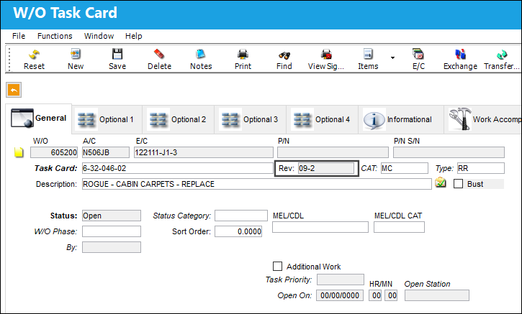
Task: Click the Description field ROGUE - CABIN CARPETS
Action: [x=256, y=184]
